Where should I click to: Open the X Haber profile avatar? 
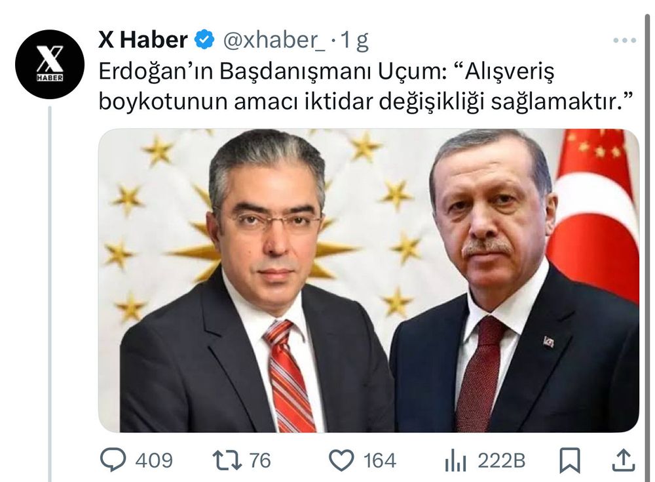pos(50,64)
